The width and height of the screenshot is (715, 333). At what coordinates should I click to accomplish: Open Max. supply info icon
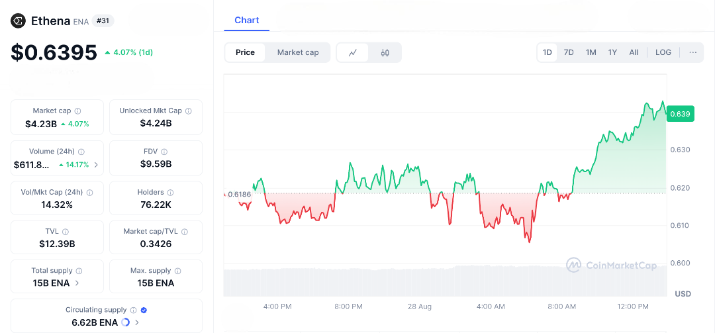(178, 271)
